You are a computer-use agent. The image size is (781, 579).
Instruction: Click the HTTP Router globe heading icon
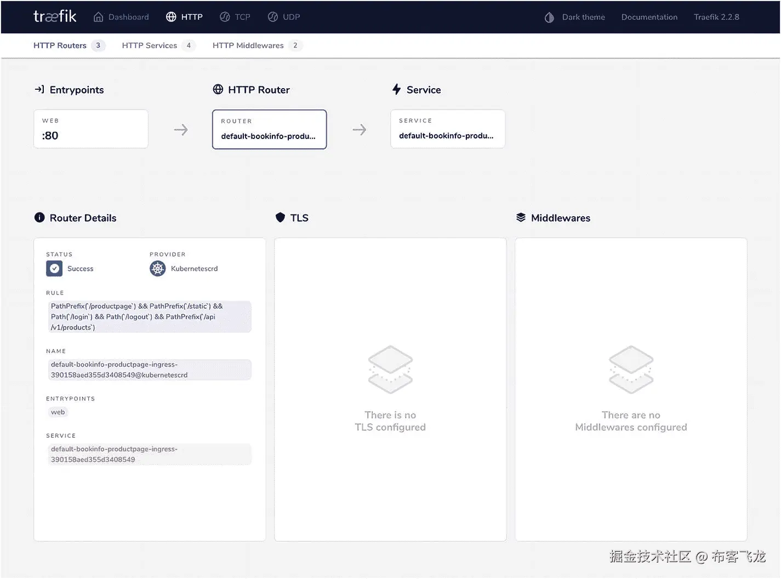[218, 89]
